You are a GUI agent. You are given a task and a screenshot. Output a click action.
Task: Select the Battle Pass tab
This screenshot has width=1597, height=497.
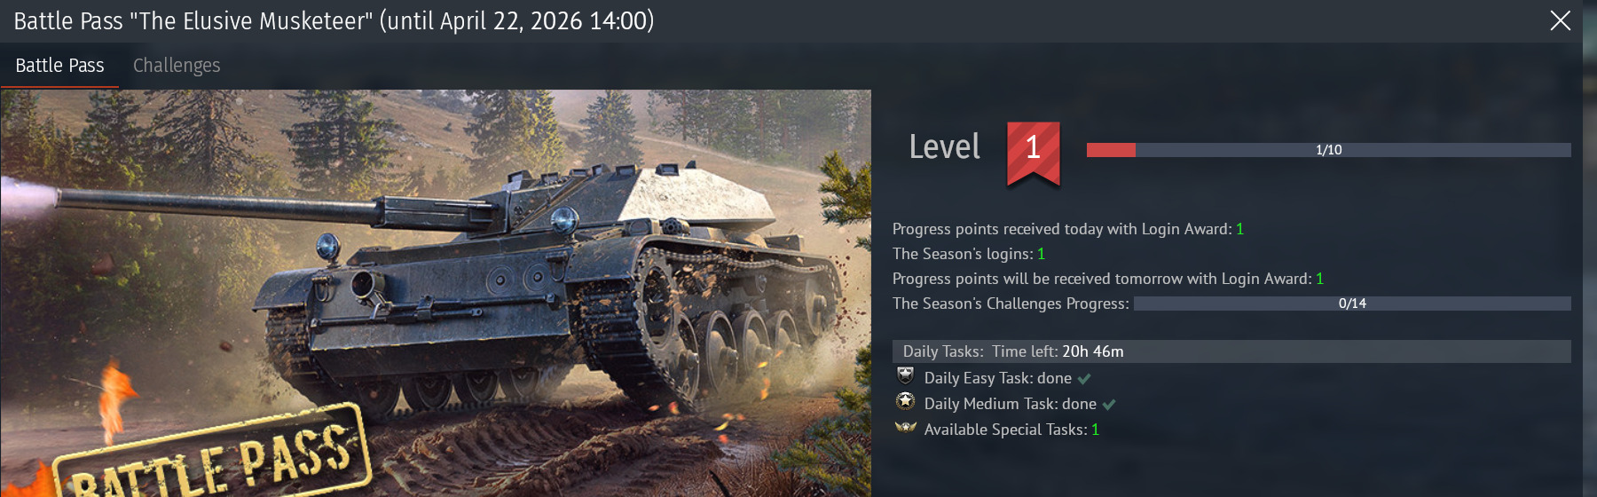[59, 66]
